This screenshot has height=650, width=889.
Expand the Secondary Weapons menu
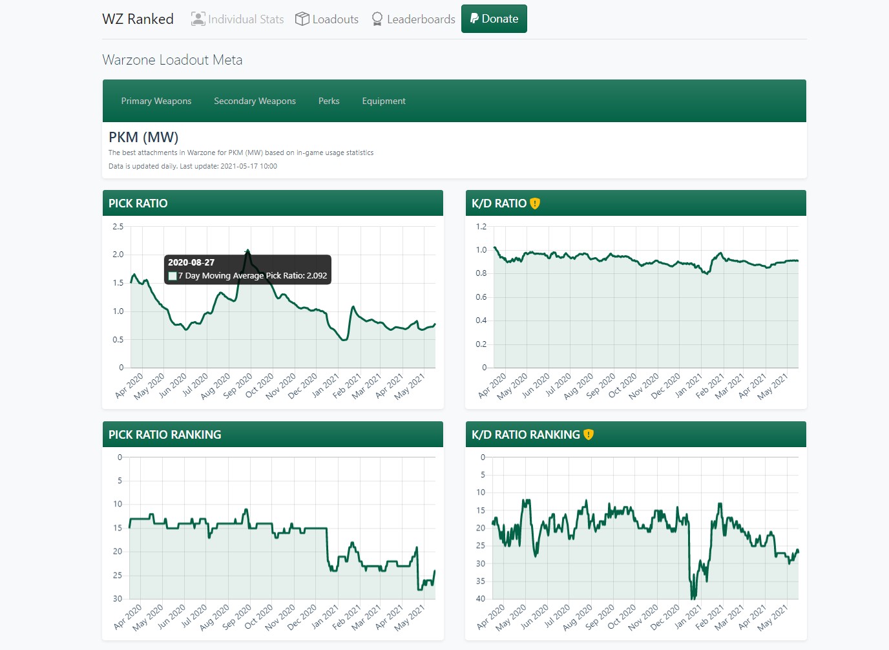tap(255, 101)
